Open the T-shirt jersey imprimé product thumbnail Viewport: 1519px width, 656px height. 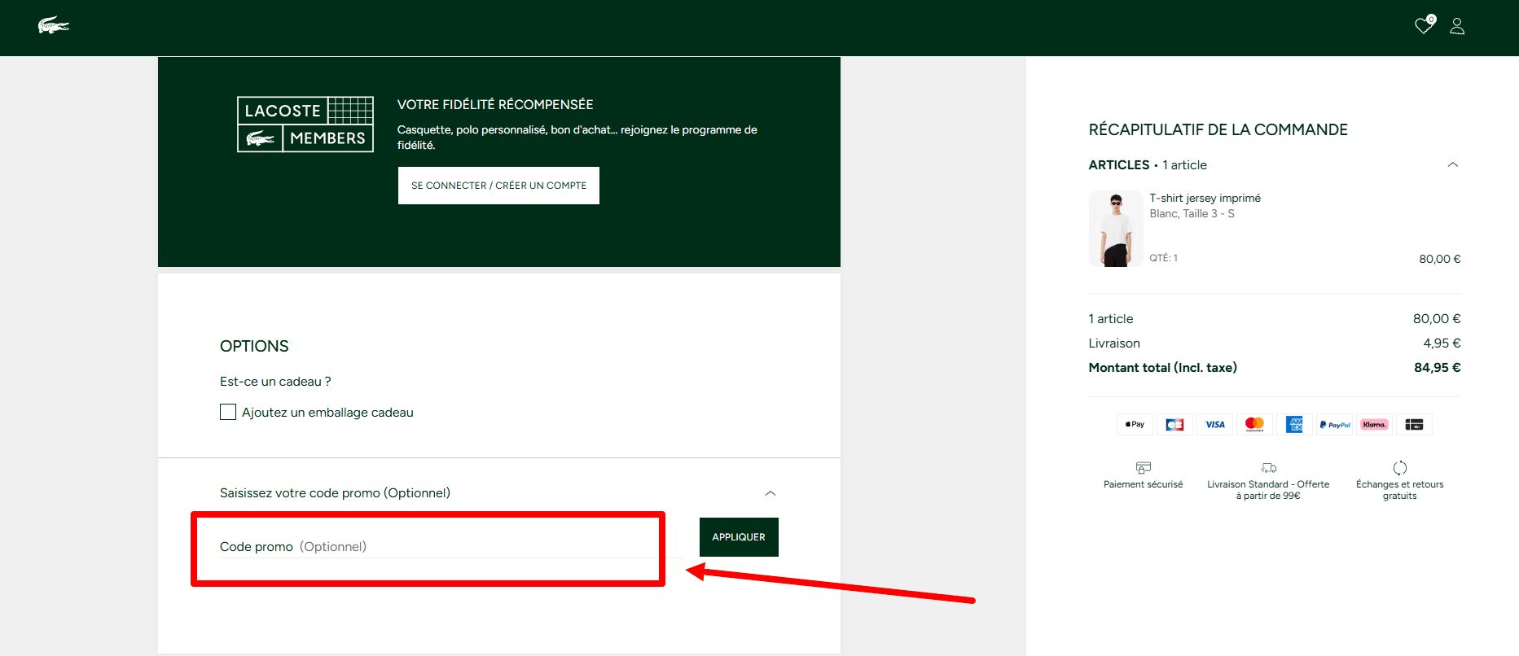tap(1116, 229)
